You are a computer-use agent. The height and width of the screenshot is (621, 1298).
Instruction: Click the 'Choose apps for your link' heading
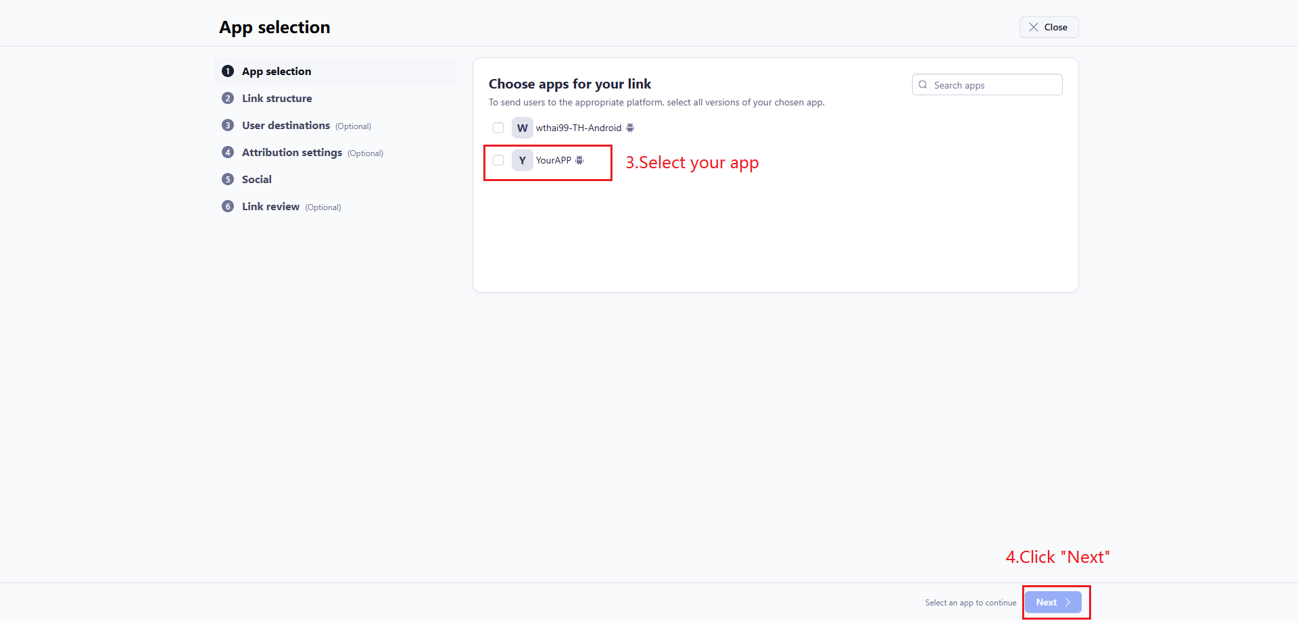[x=570, y=84]
